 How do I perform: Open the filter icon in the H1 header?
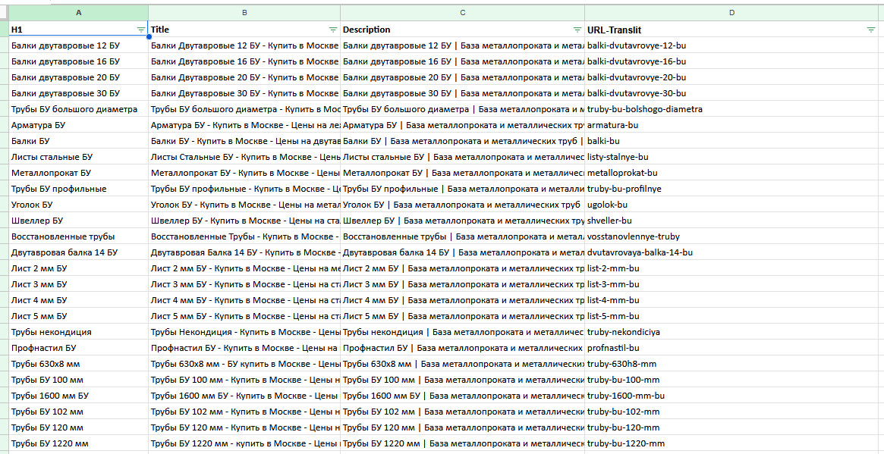[x=141, y=30]
